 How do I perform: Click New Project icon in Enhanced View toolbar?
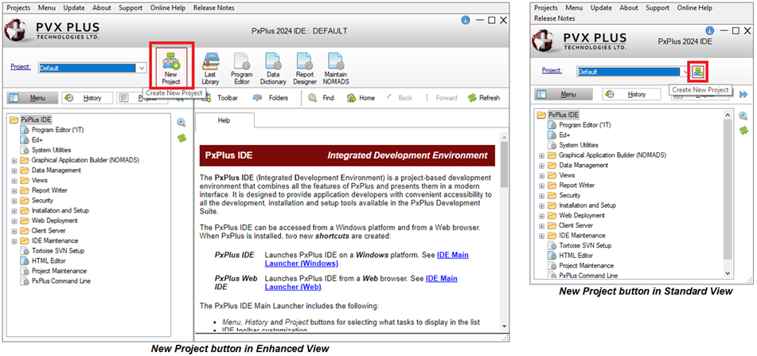(171, 67)
